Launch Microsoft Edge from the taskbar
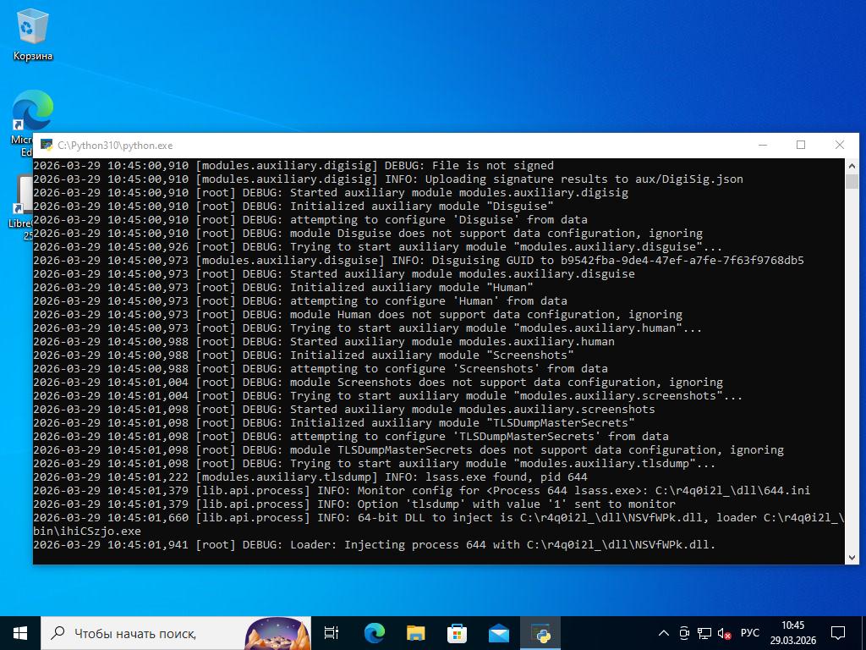The image size is (866, 650). pos(374,632)
